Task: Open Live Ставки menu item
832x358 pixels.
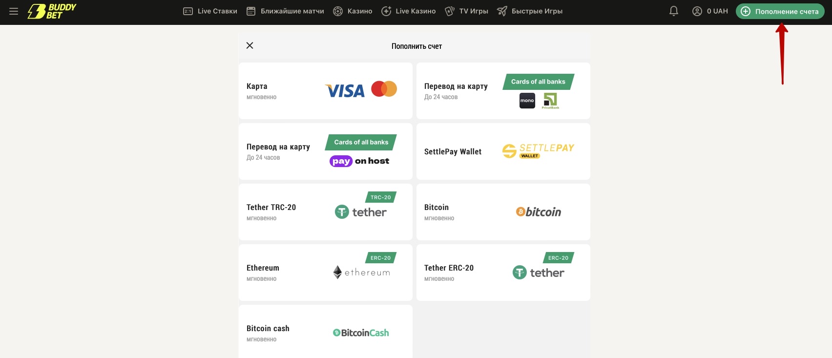Action: [210, 11]
